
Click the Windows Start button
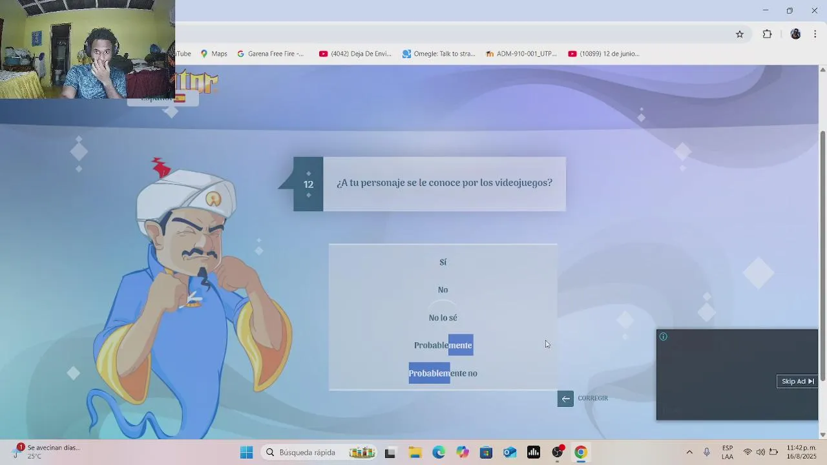coord(246,453)
